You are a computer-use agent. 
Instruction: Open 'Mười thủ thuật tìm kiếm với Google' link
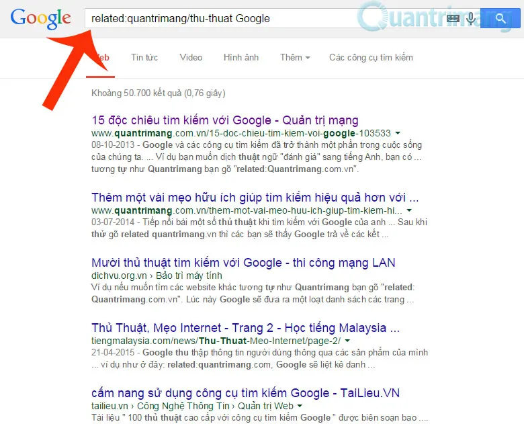click(x=243, y=263)
